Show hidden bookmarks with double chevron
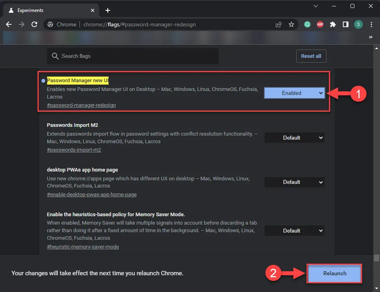The height and width of the screenshot is (292, 380). click(371, 37)
